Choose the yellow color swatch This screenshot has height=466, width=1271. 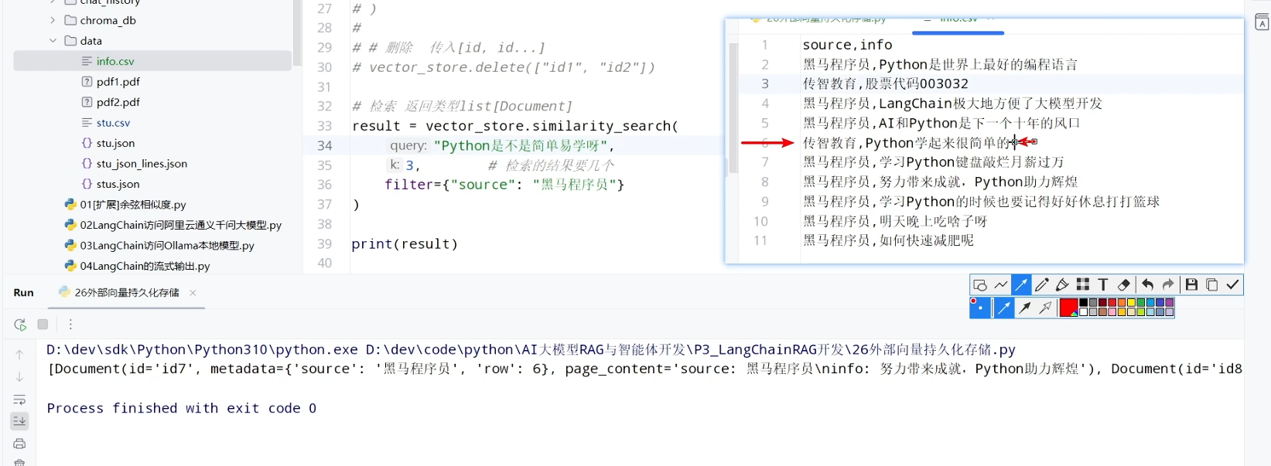pos(1132,303)
